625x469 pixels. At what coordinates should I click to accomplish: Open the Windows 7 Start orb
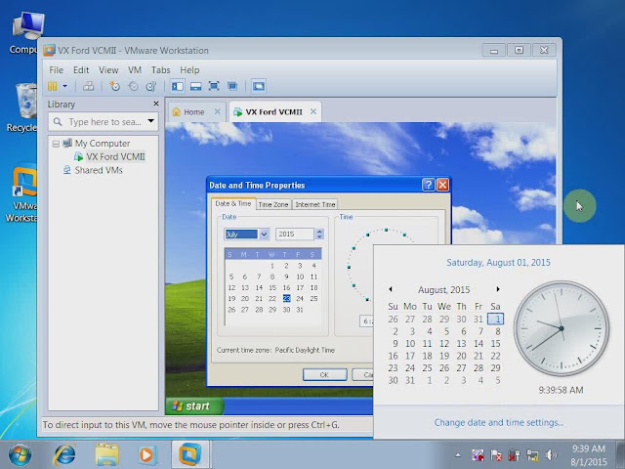pyautogui.click(x=20, y=454)
